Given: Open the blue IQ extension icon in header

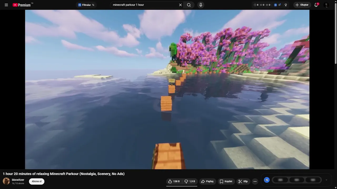Looking at the screenshot, I should (x=275, y=5).
